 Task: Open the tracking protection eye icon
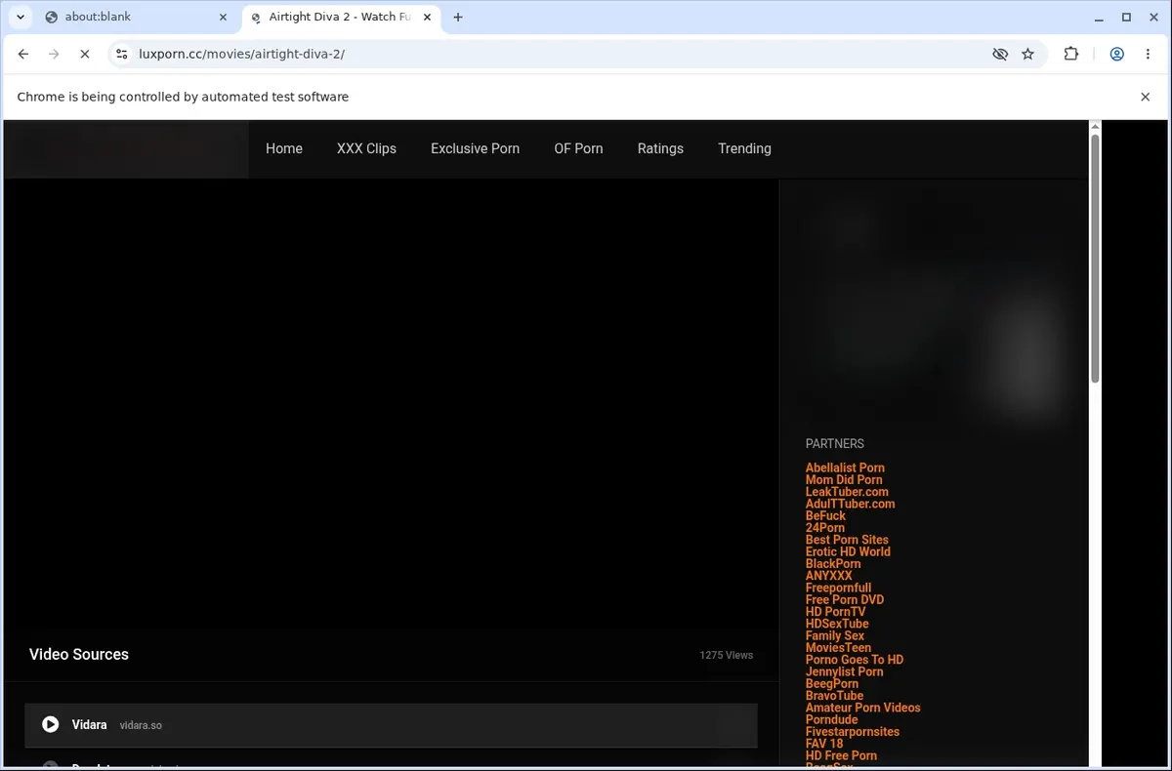(x=999, y=54)
